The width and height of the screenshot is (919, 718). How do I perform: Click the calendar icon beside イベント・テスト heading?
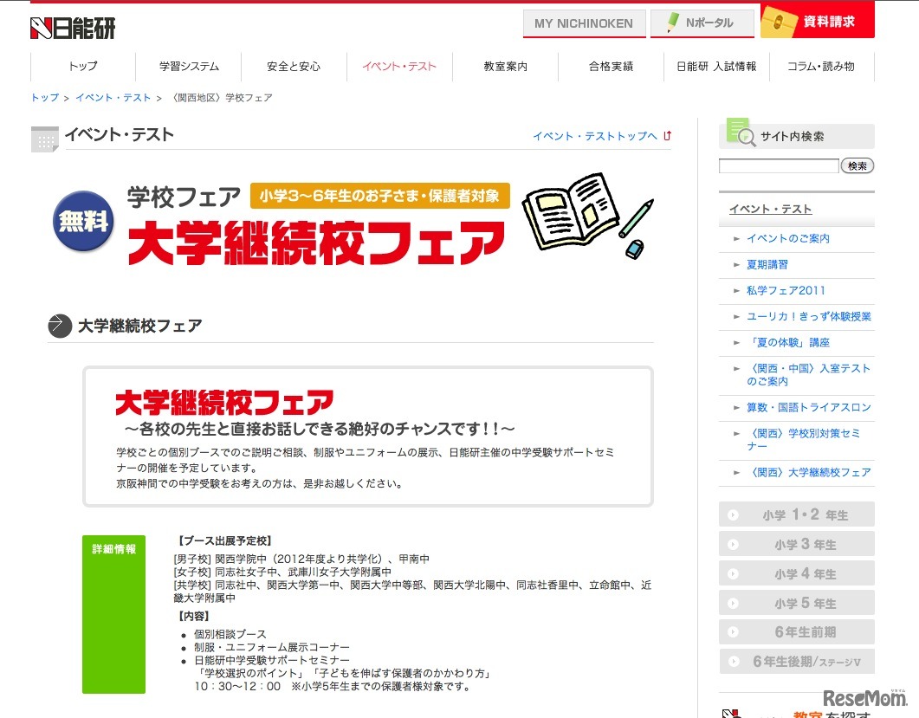[x=44, y=139]
